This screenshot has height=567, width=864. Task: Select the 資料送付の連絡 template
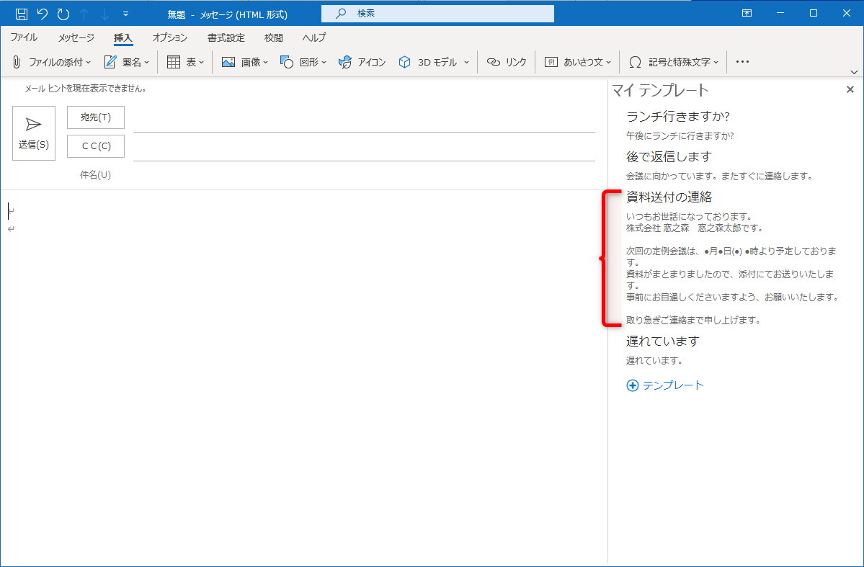tap(669, 196)
